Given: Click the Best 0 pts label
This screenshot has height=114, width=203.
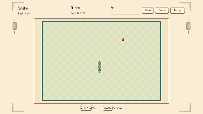Looking at the screenshot, I should (x=24, y=14).
